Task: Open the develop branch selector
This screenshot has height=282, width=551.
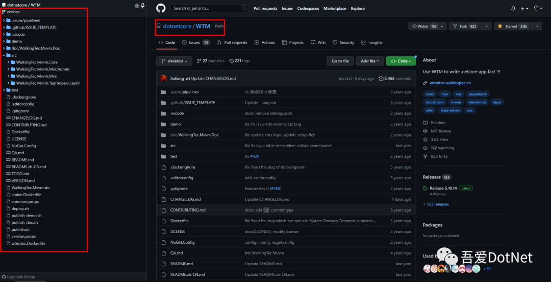Action: tap(174, 61)
